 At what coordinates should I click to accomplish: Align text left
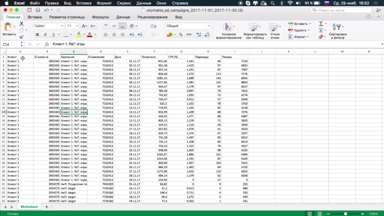(x=106, y=34)
